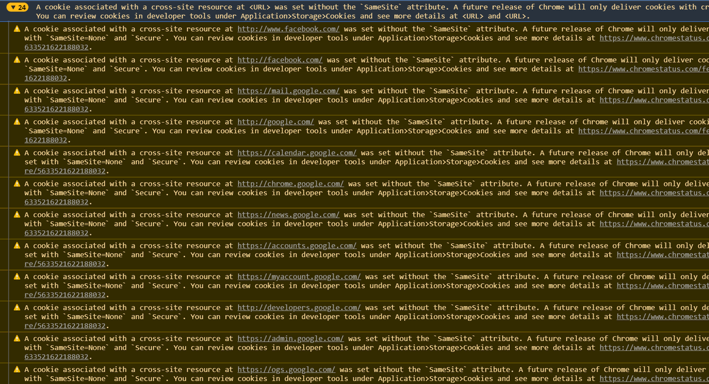Click warning icon on http://facebook.com/ cookie message
The image size is (709, 384).
pyautogui.click(x=17, y=60)
